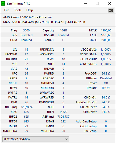Viewport: 116px width, 144px height.
Task: Click the tRFC (ns) value 328,9474
Action: (x=26, y=107)
